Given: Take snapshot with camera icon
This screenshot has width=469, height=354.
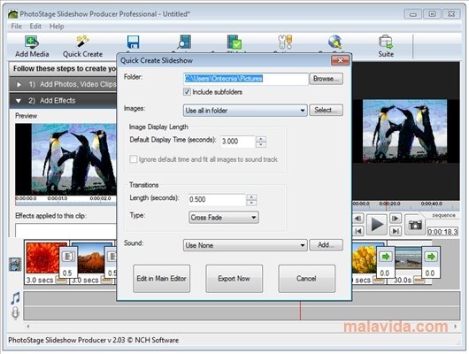Looking at the screenshot, I should click(x=415, y=225).
